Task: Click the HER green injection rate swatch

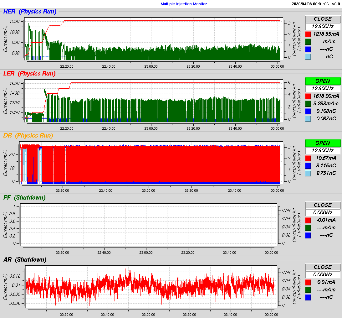Action: pyautogui.click(x=308, y=41)
